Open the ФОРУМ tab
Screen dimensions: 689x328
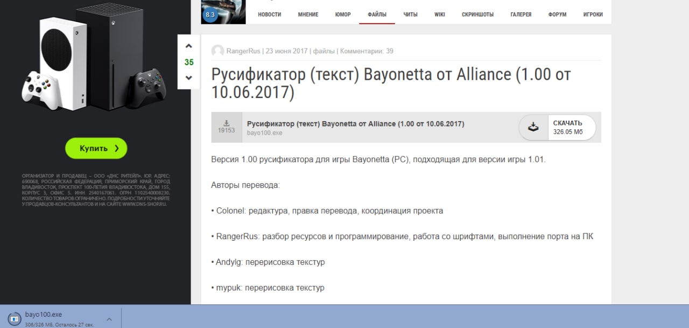557,15
